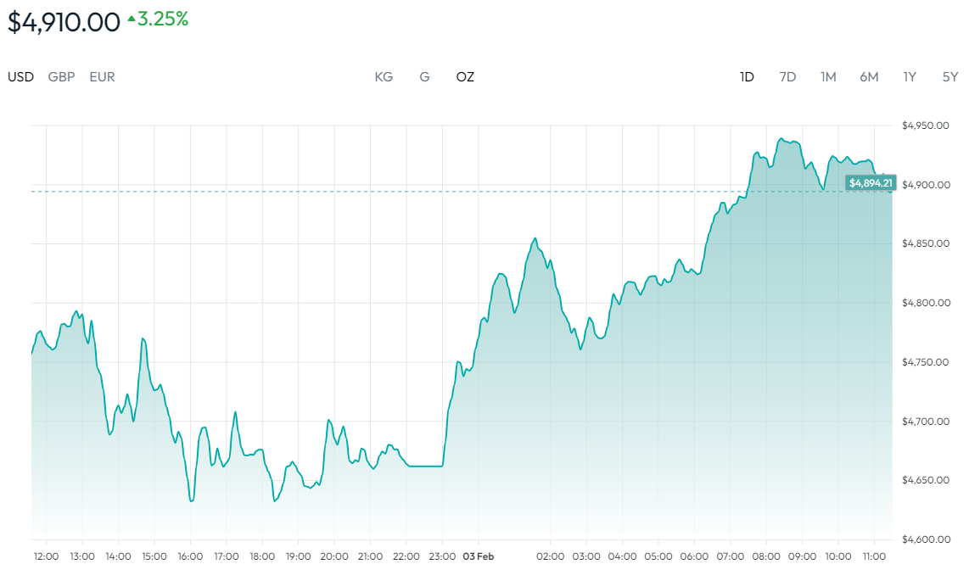This screenshot has height=570, width=969.
Task: Click the $4,950.00 y-axis label
Action: click(925, 126)
